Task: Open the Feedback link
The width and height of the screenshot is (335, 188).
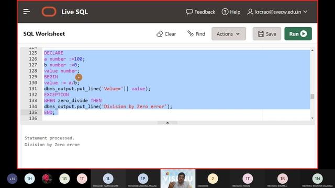Action: click(x=200, y=11)
